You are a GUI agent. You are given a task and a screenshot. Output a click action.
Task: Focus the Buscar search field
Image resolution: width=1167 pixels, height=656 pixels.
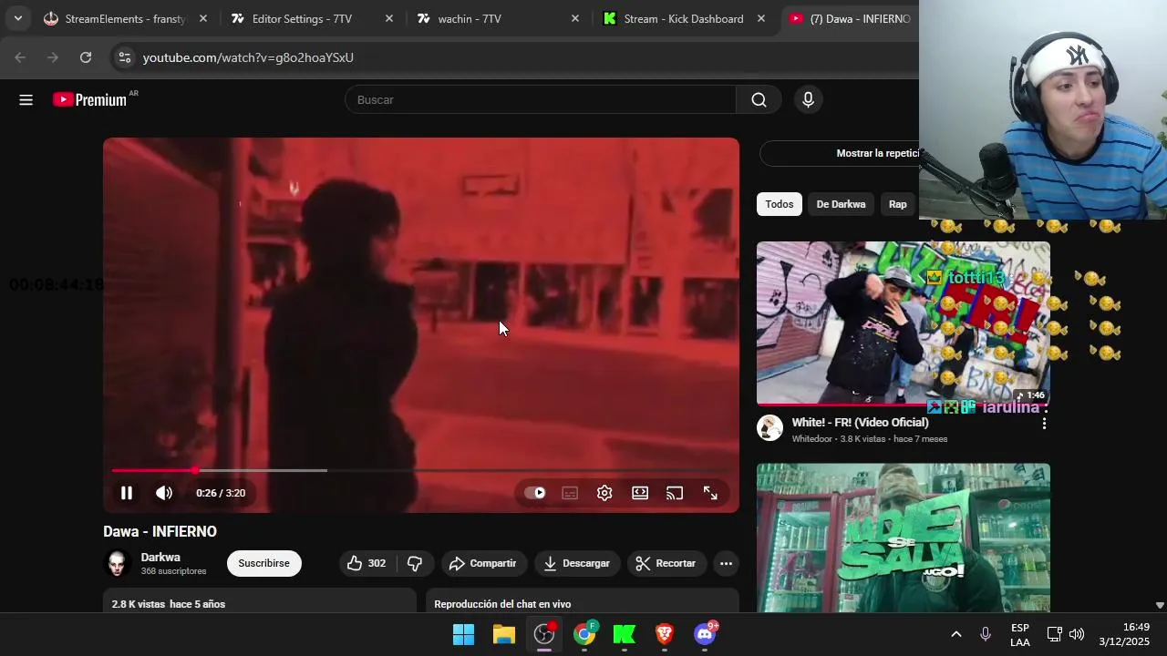tap(540, 100)
